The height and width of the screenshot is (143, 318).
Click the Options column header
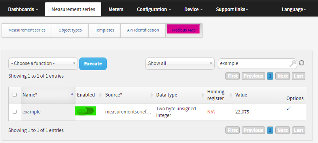point(295,98)
